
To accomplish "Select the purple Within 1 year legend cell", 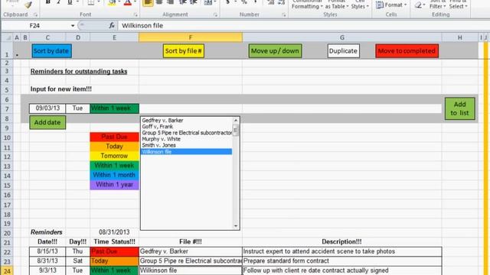I will coord(114,185).
